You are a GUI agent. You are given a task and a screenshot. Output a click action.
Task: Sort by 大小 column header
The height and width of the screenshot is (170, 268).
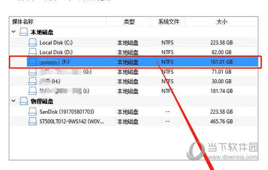coord(222,22)
